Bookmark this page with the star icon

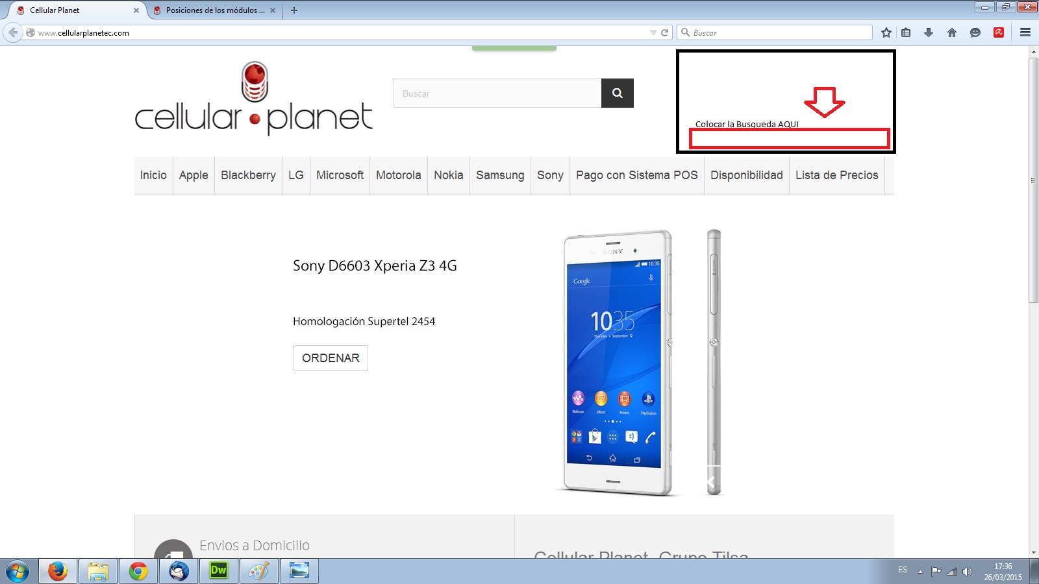click(886, 32)
